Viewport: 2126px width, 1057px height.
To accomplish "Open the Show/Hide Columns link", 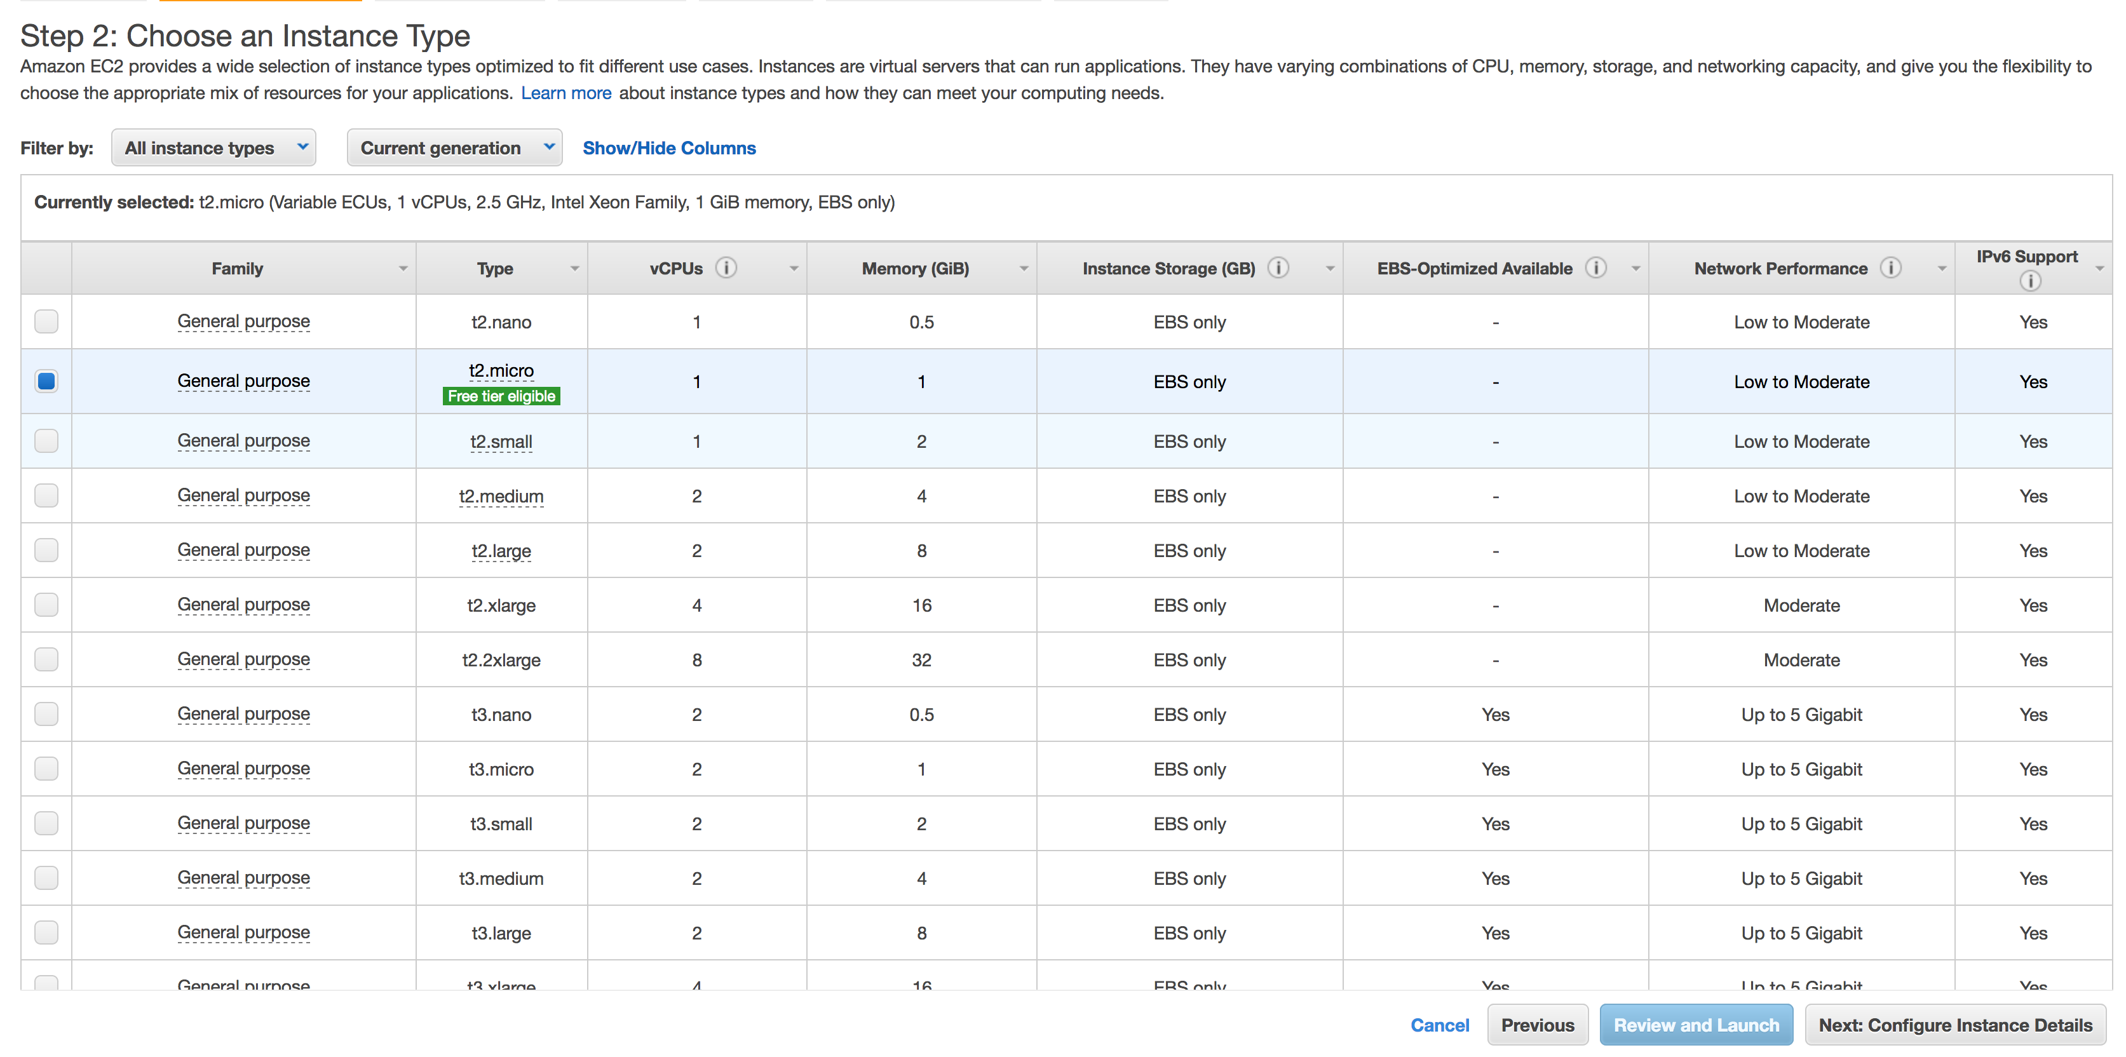I will pos(669,148).
